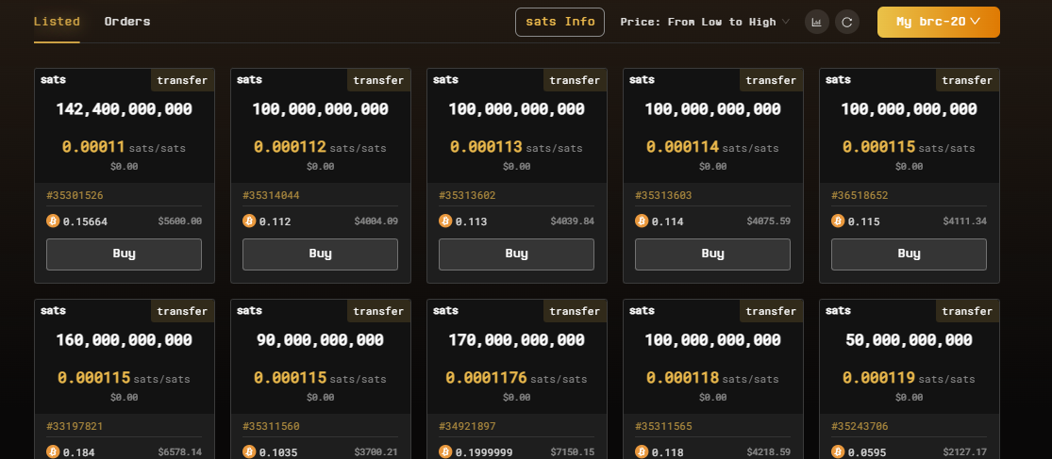Select the 50,000,000,000 sats listing card
This screenshot has height=459, width=1052.
pos(910,379)
